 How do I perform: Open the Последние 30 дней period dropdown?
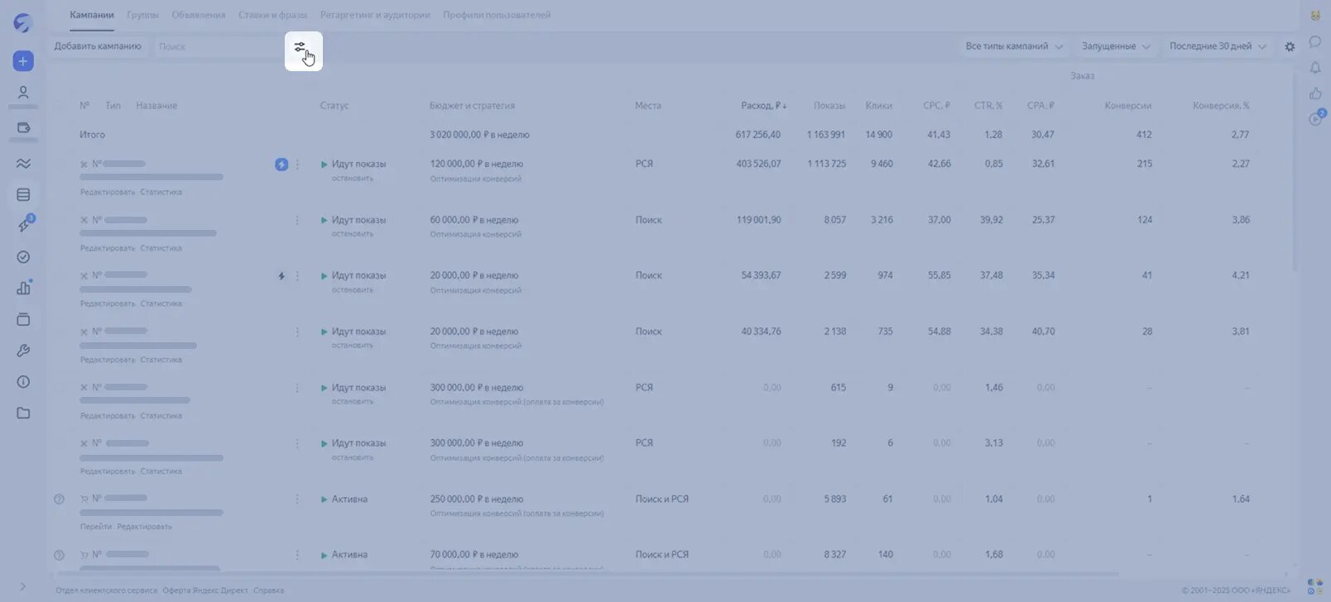1218,46
